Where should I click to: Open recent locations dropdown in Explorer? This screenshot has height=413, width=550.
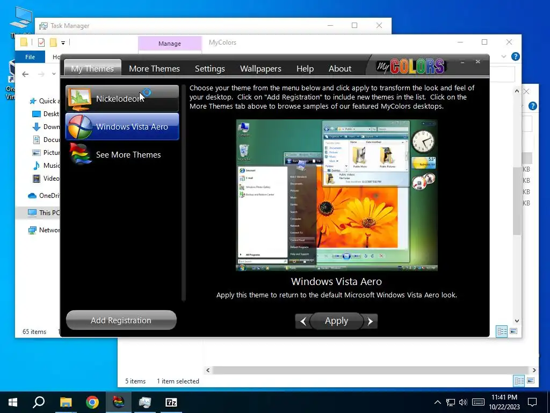(x=54, y=74)
